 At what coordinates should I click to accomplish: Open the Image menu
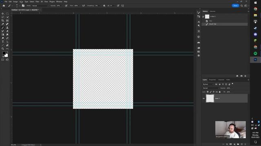click(x=15, y=2)
